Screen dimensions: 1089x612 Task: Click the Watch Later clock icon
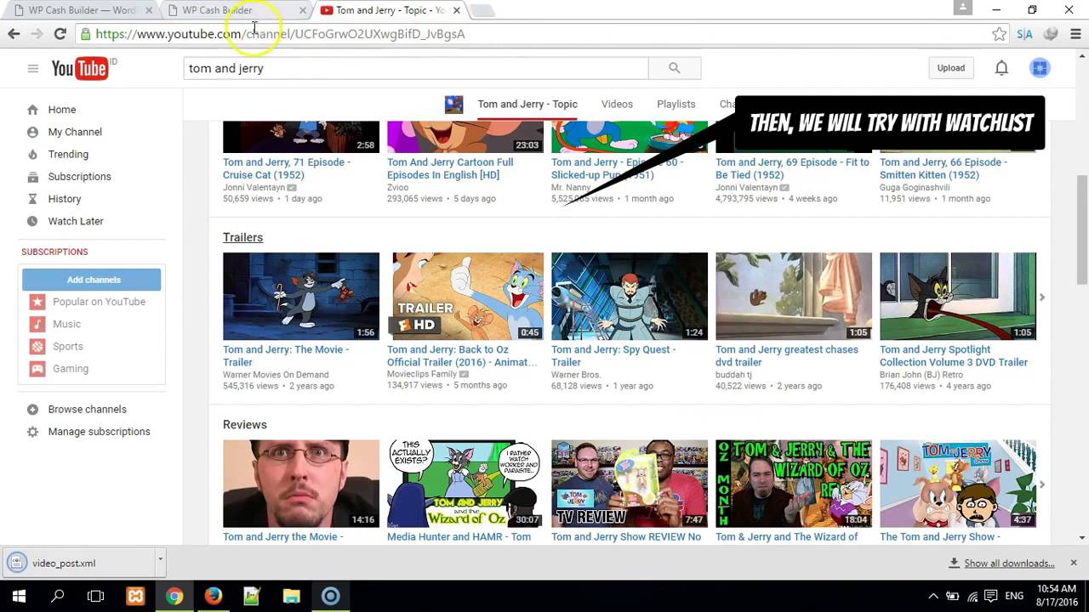[32, 221]
